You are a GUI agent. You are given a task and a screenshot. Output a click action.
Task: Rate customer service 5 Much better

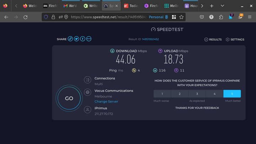point(232,94)
